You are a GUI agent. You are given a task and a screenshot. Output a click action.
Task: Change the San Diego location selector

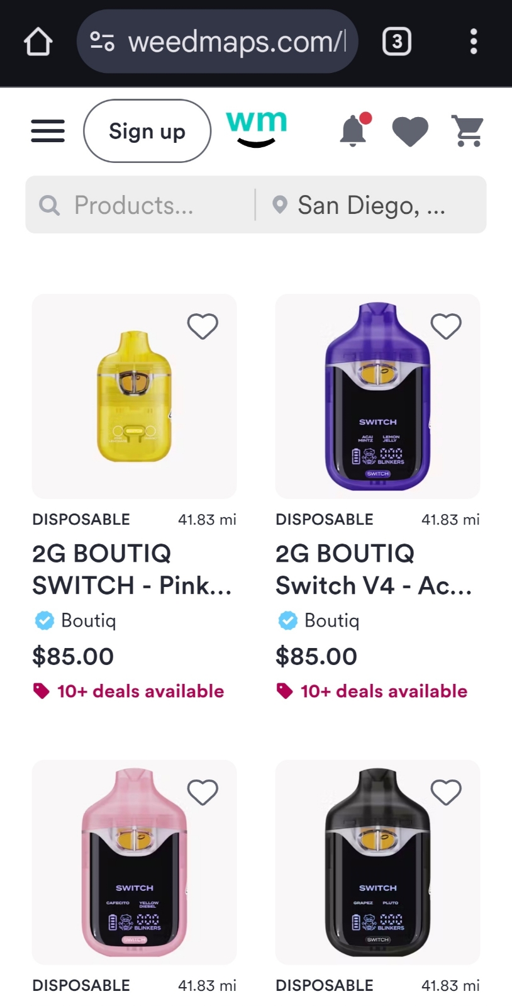click(371, 205)
